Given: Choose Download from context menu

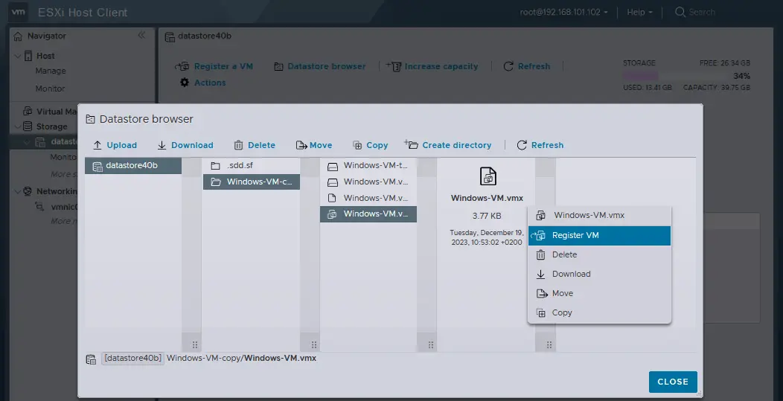Looking at the screenshot, I should point(599,275).
